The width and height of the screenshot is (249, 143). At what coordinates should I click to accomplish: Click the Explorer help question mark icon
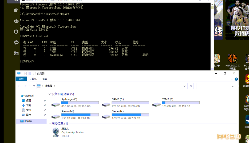coord(236,79)
